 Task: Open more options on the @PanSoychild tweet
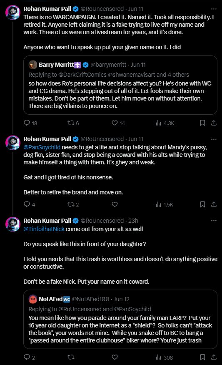[214, 139]
